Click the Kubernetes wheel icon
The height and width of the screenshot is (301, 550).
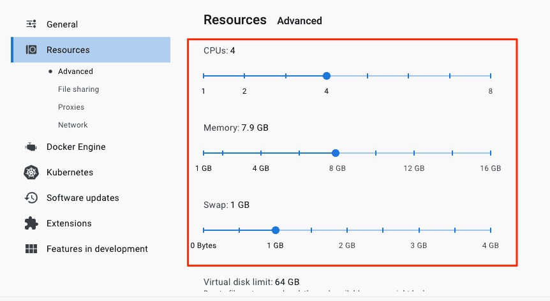(31, 172)
